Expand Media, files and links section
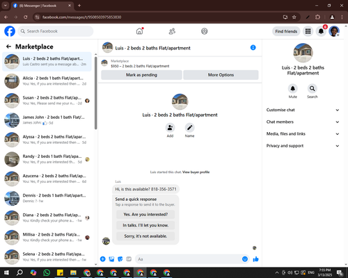The height and width of the screenshot is (278, 348). point(303,133)
